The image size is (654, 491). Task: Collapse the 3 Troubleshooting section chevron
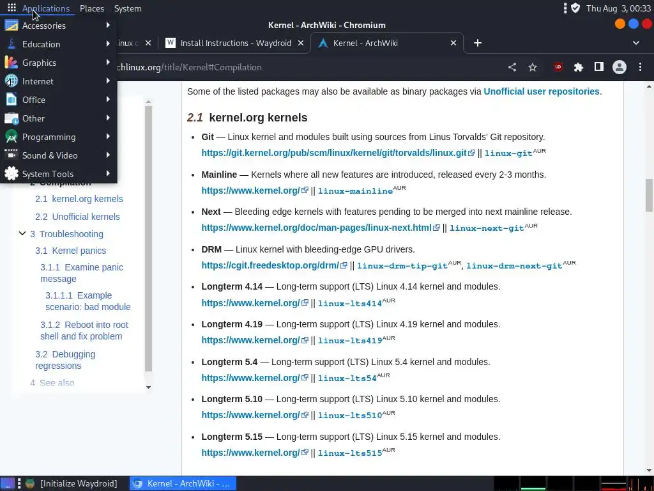pos(22,233)
